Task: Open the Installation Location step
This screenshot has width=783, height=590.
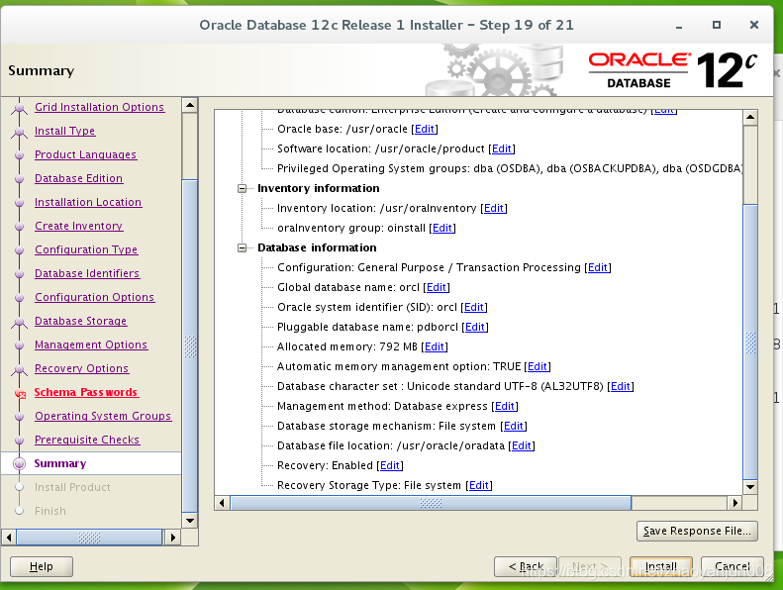Action: point(88,202)
